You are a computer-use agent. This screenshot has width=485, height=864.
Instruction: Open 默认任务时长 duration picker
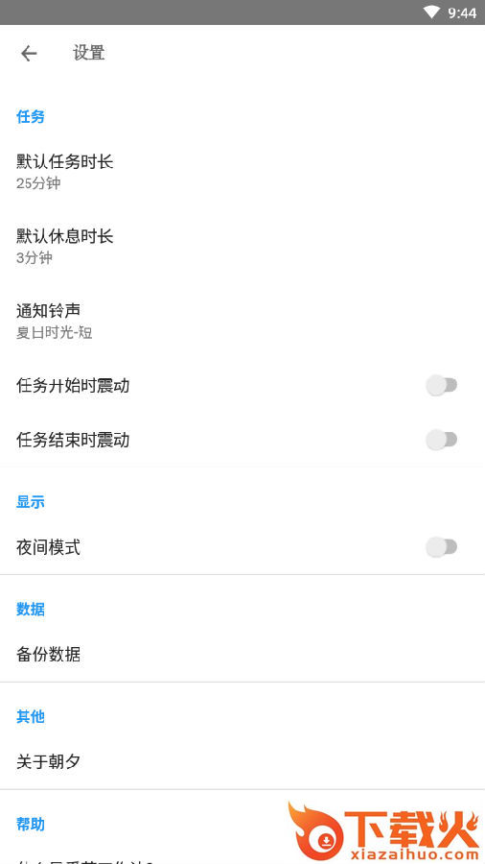242,172
